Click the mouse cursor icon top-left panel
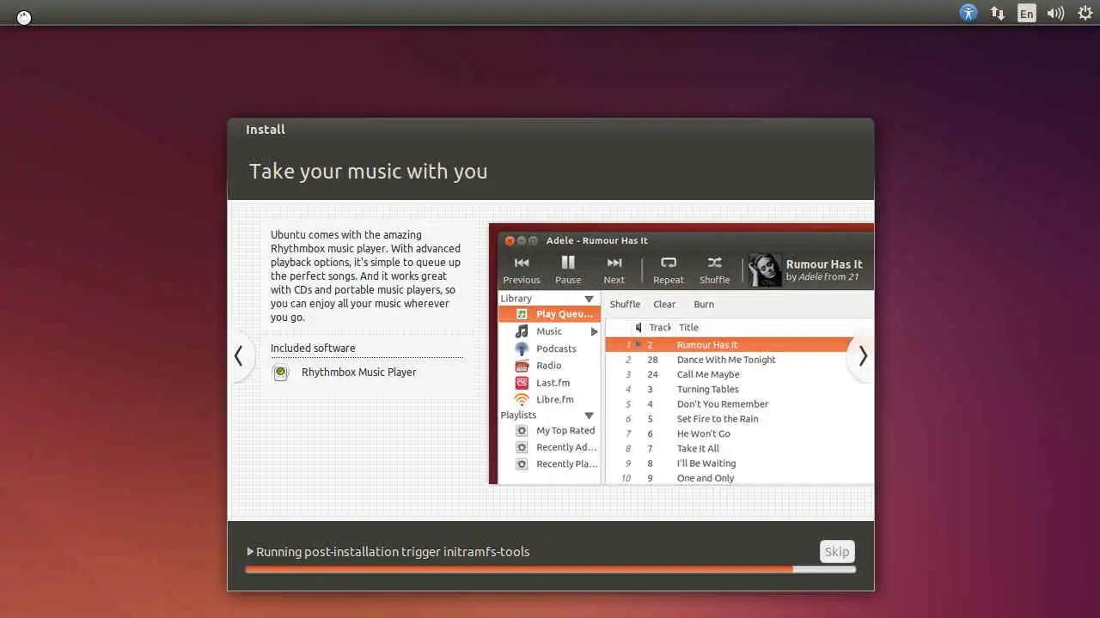1100x618 pixels. click(x=24, y=17)
